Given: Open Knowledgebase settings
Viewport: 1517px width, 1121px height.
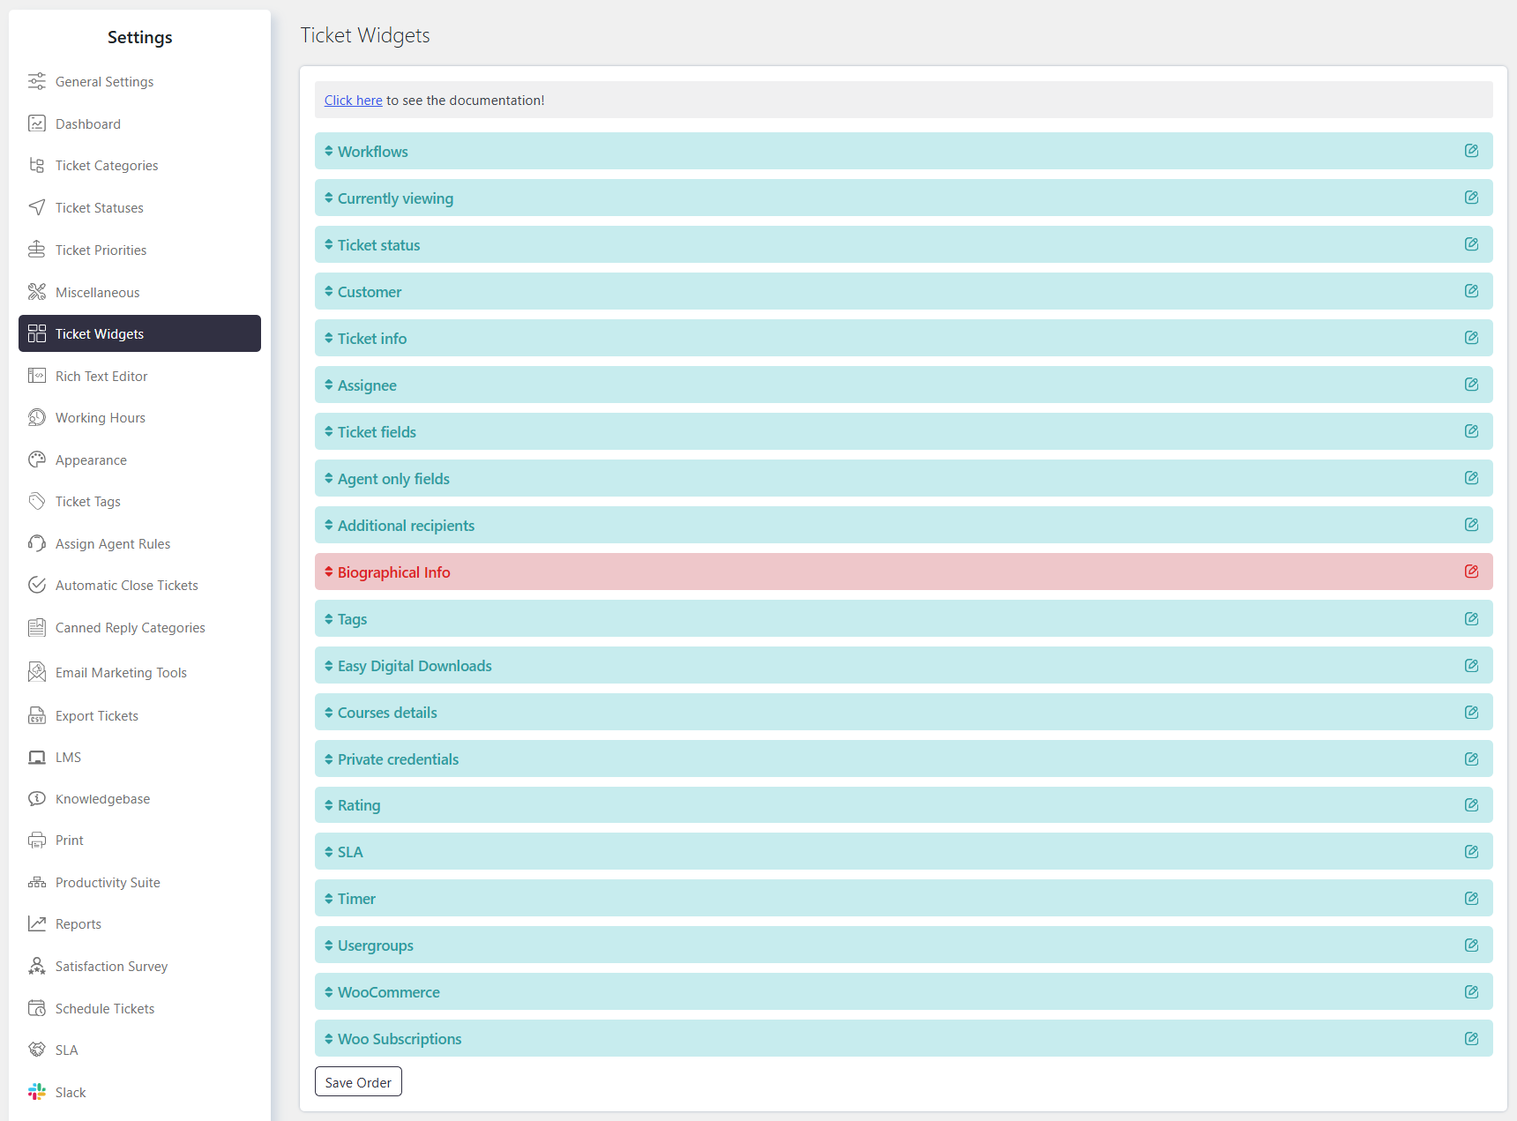Looking at the screenshot, I should click(139, 799).
